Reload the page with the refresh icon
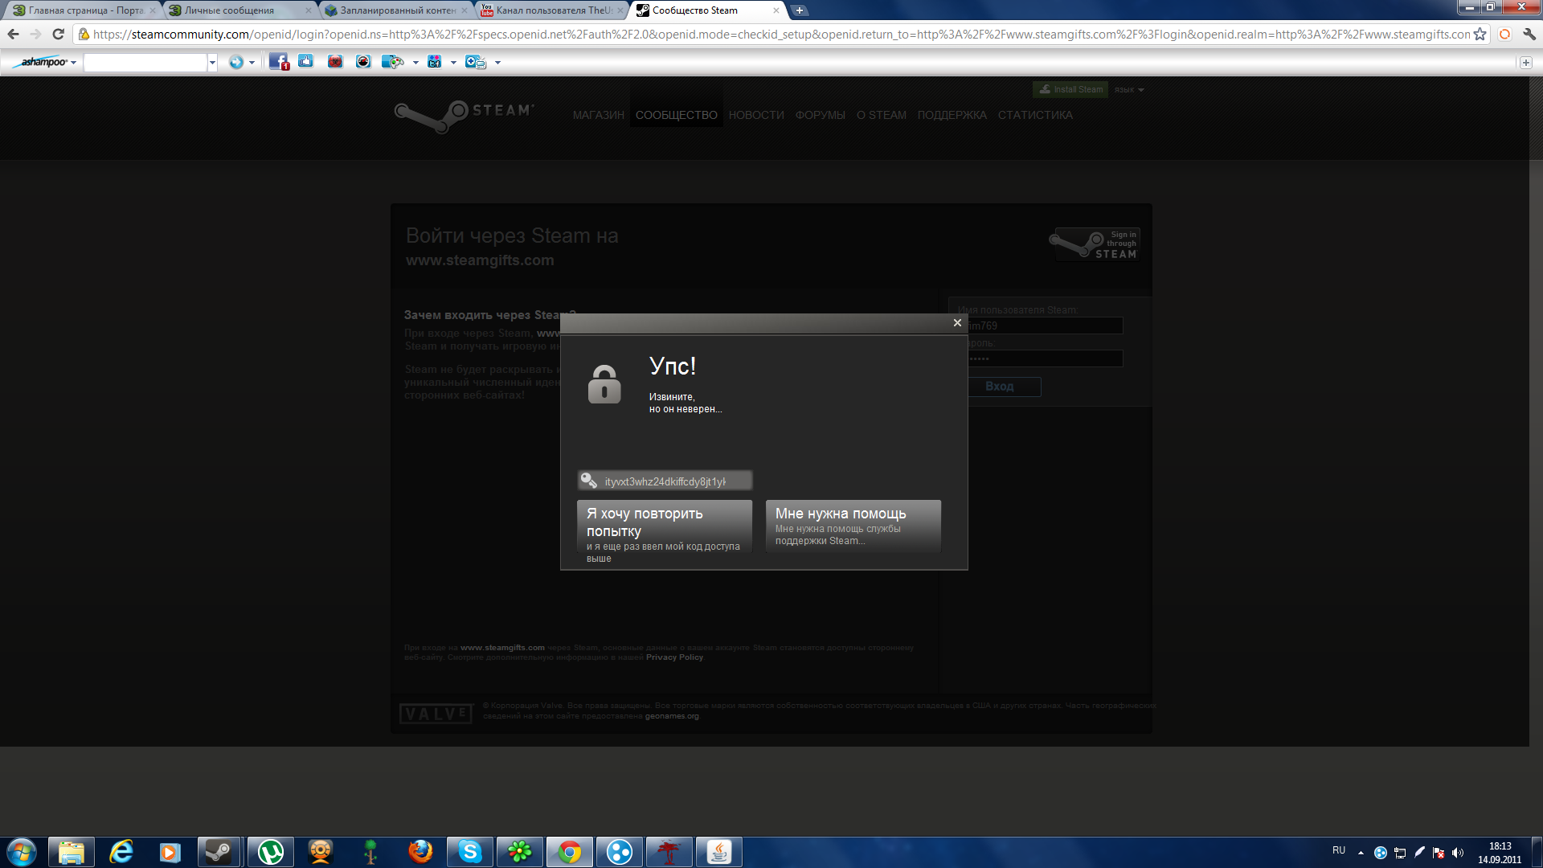This screenshot has width=1543, height=868. click(58, 34)
